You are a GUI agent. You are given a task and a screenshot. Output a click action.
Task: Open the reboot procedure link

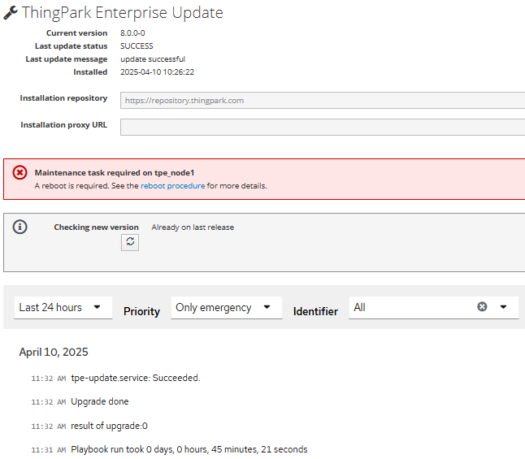click(172, 186)
